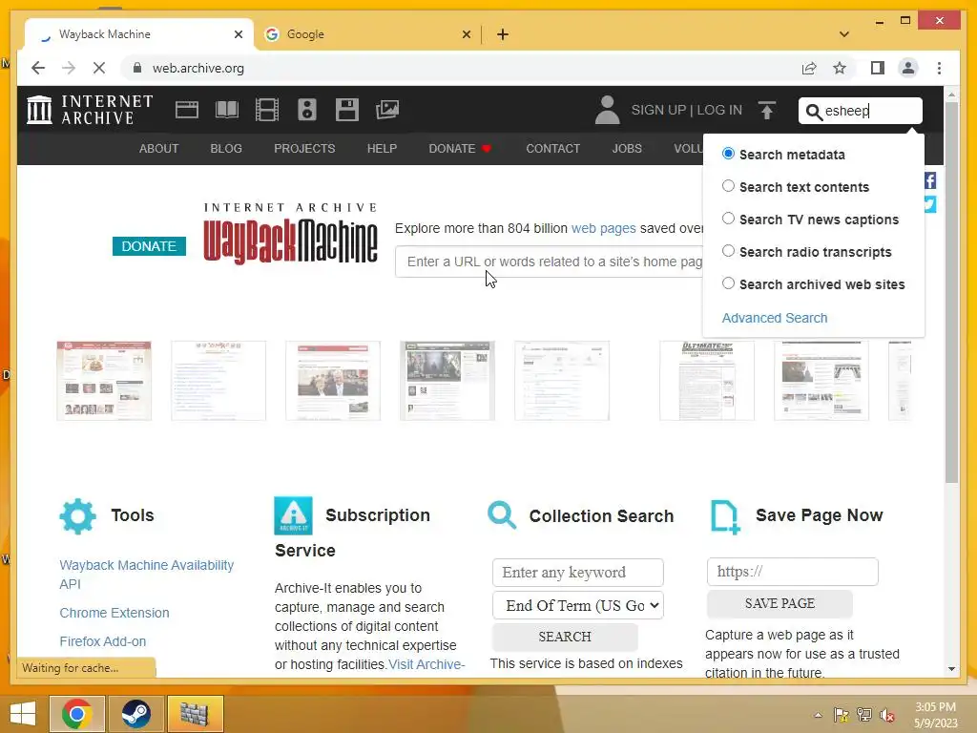Click the Save Page Now document icon
Screen dimensions: 977x733
pyautogui.click(x=725, y=516)
